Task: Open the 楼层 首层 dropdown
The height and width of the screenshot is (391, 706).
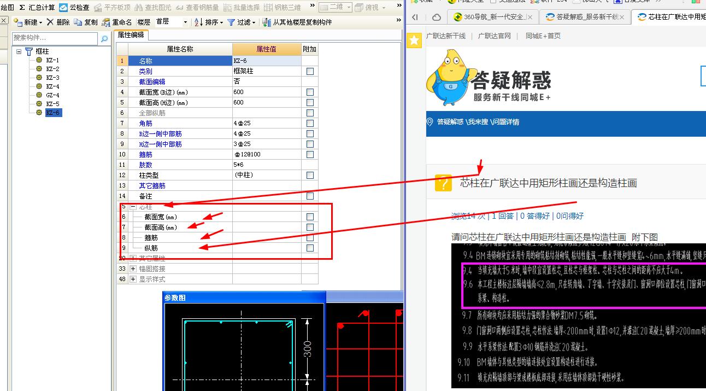Action: coord(171,22)
